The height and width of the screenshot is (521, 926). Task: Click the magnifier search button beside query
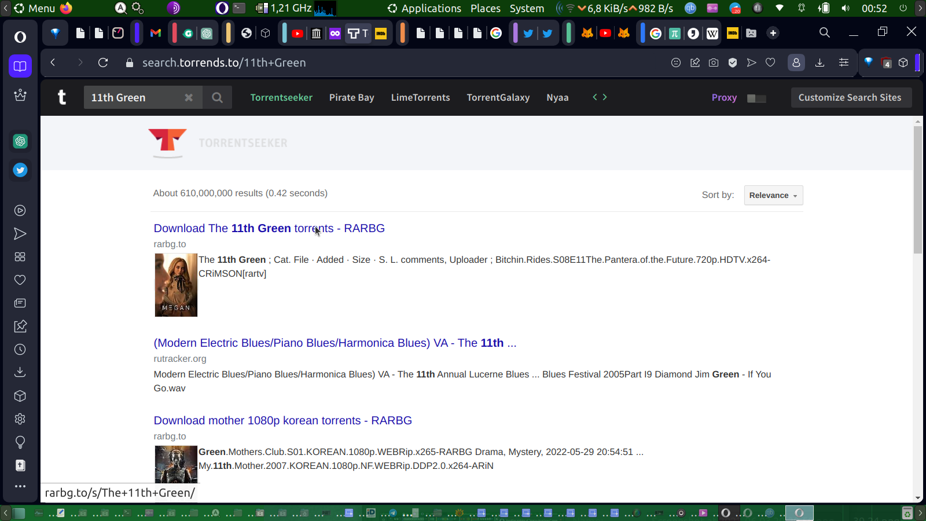point(217,98)
